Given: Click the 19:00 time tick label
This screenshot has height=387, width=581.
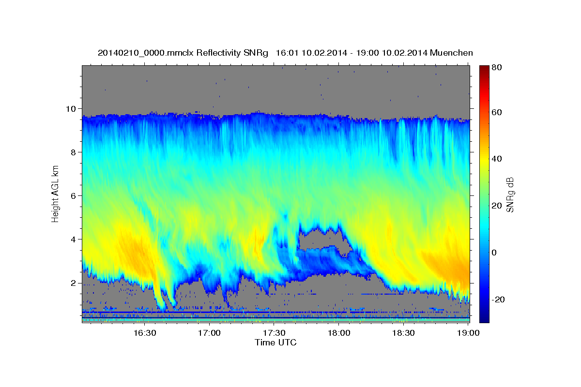Looking at the screenshot, I should [468, 333].
